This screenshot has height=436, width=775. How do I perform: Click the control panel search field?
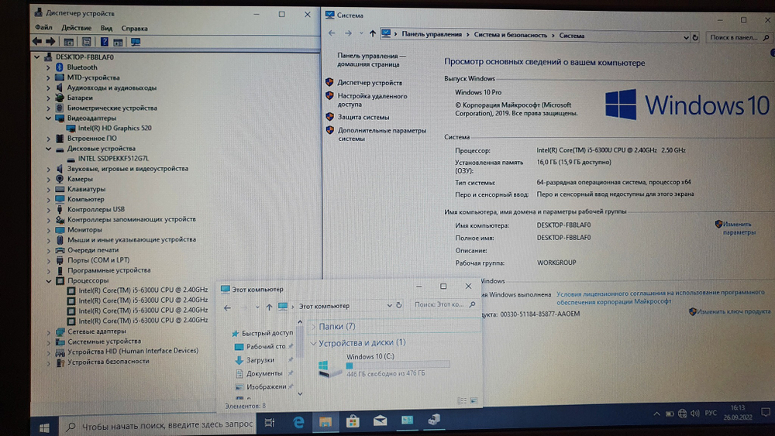(x=739, y=37)
